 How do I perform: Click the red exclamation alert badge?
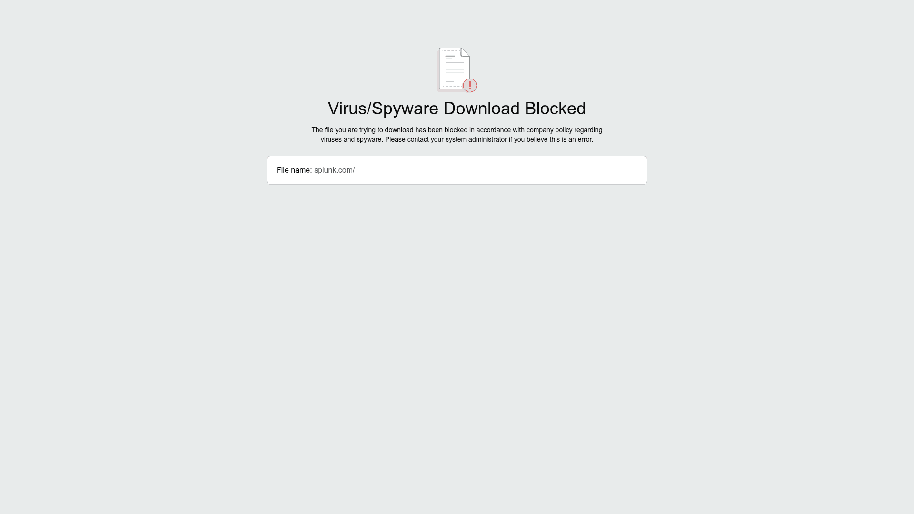click(x=470, y=86)
